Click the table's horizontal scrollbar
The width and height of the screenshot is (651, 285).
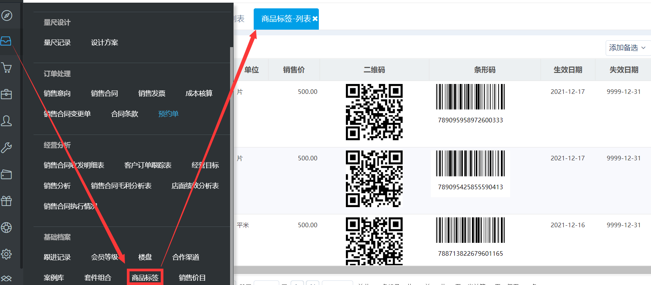442,270
